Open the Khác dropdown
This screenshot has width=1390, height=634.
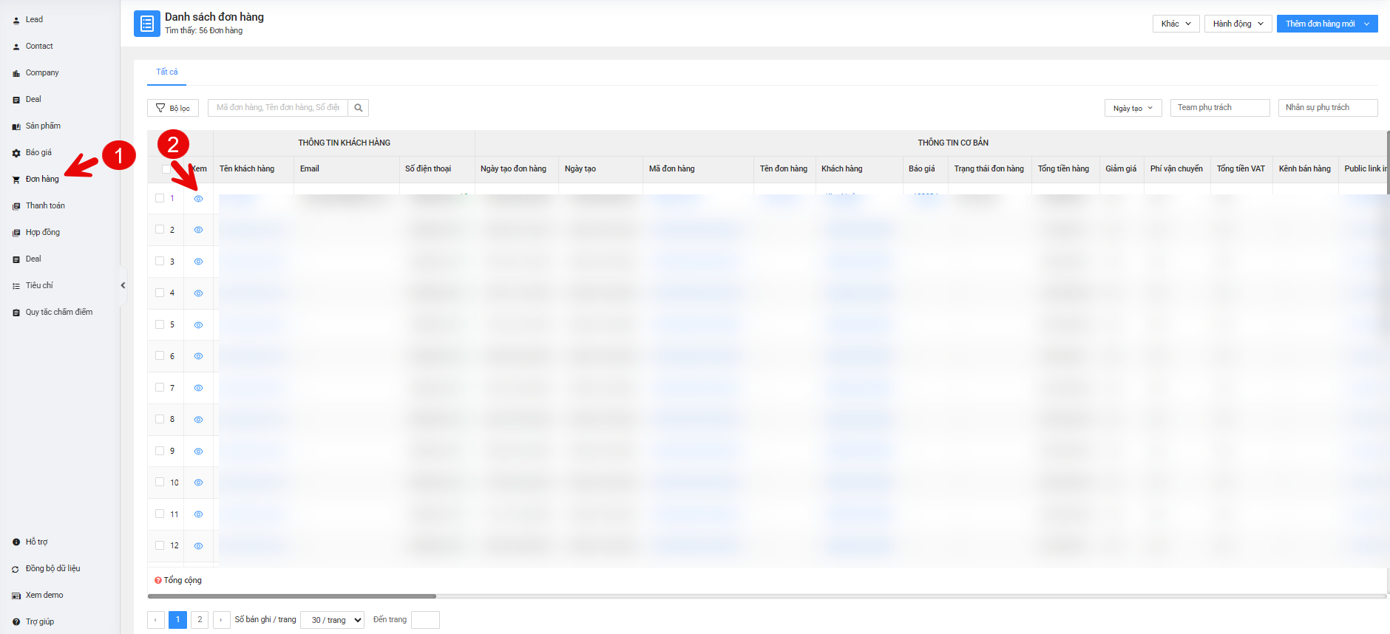[1176, 24]
